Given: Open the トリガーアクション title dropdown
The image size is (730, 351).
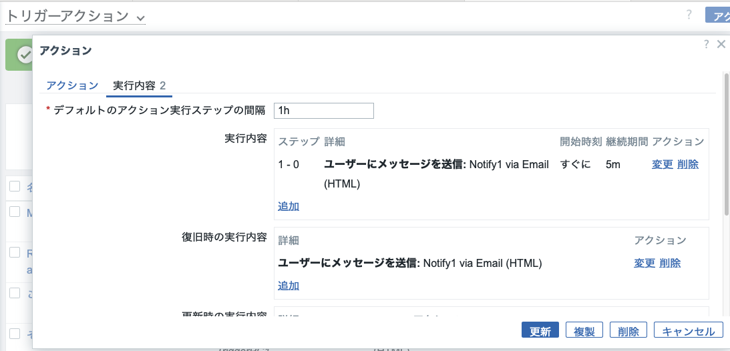Looking at the screenshot, I should [75, 16].
